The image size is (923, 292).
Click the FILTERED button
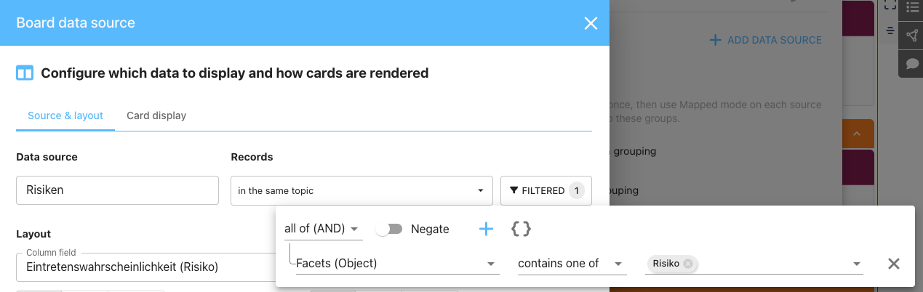coord(546,190)
